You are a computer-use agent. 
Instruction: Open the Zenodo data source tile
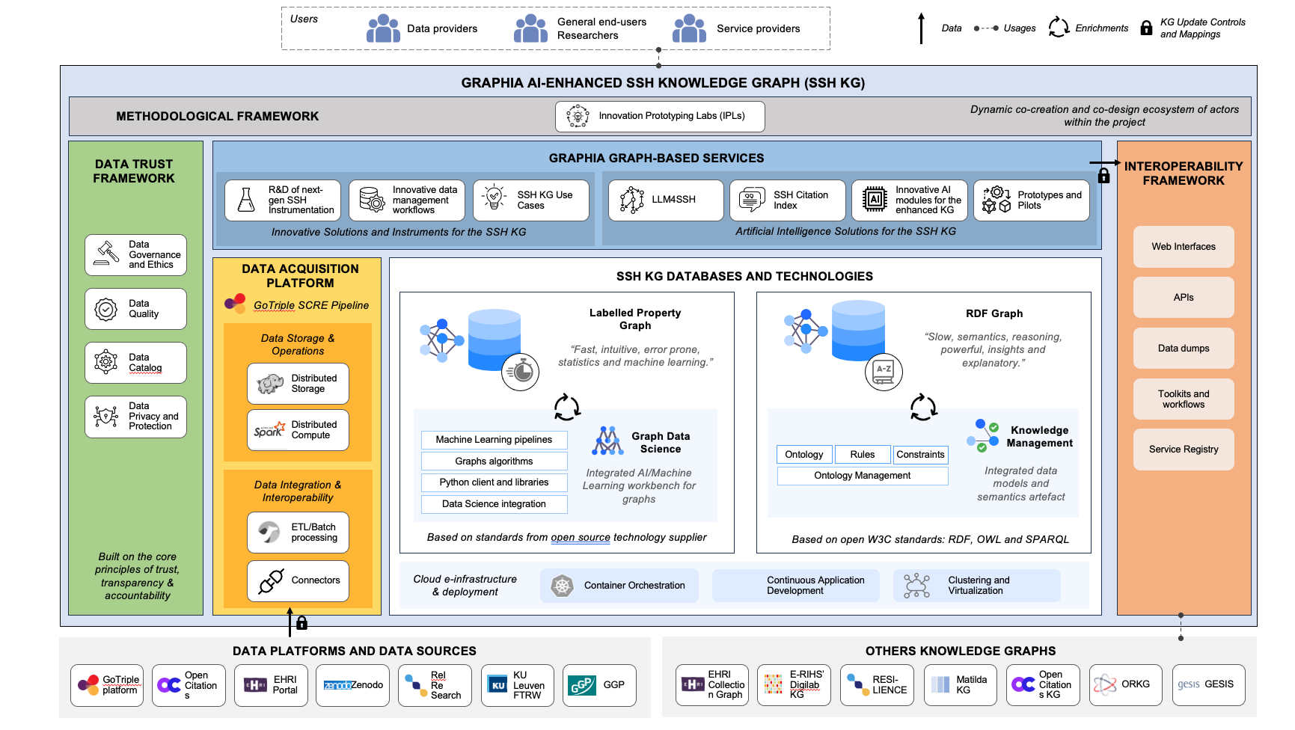coord(352,685)
